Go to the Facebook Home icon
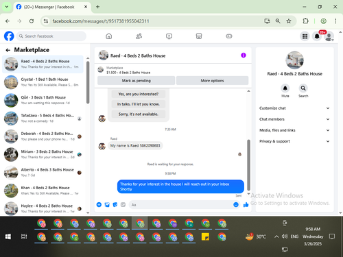 [x=109, y=36]
